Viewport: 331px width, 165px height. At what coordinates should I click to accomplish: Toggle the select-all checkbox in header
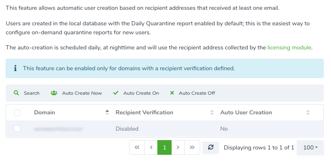pyautogui.click(x=17, y=113)
